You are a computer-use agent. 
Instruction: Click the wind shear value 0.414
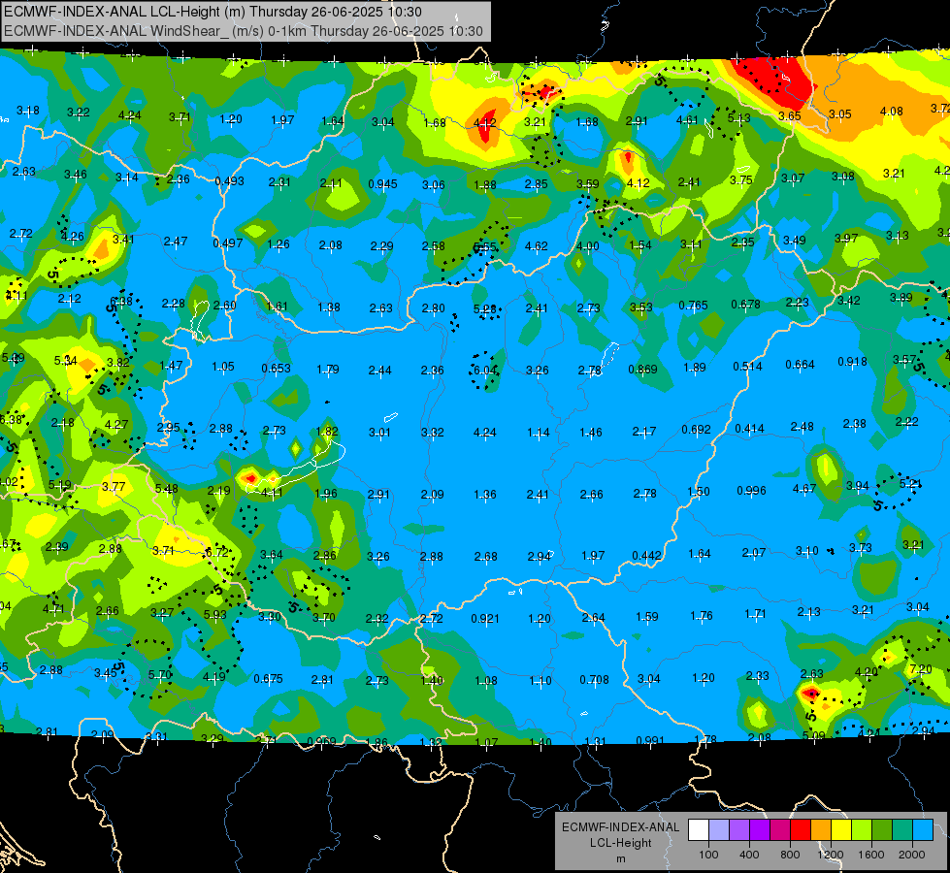[749, 429]
